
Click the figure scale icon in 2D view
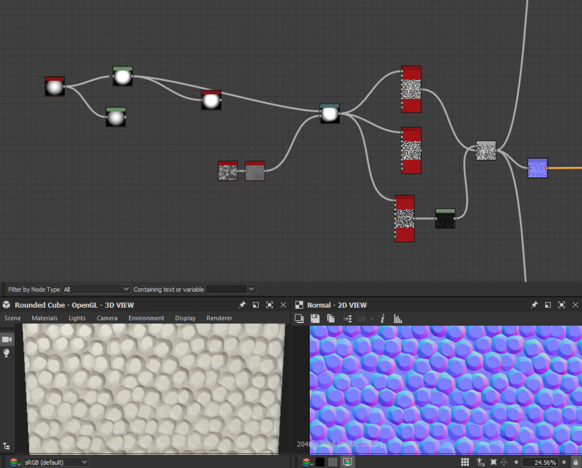point(480,462)
